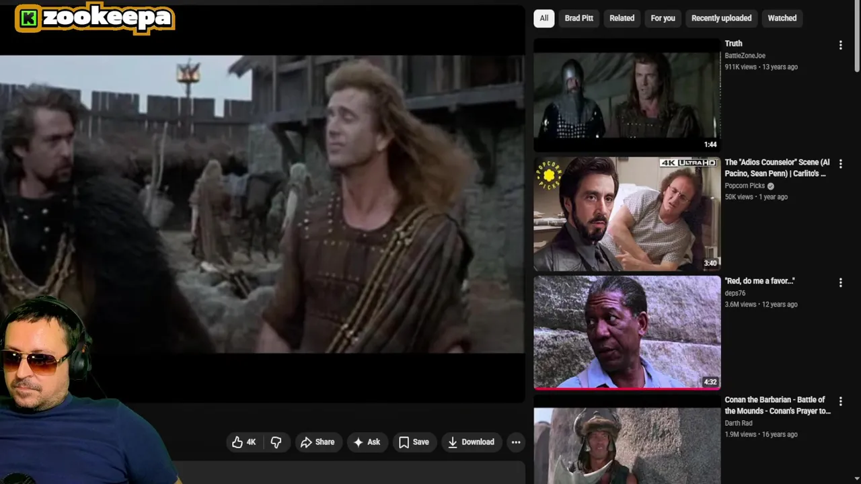
Task: Visit the Darth Rad channel
Action: click(x=738, y=423)
